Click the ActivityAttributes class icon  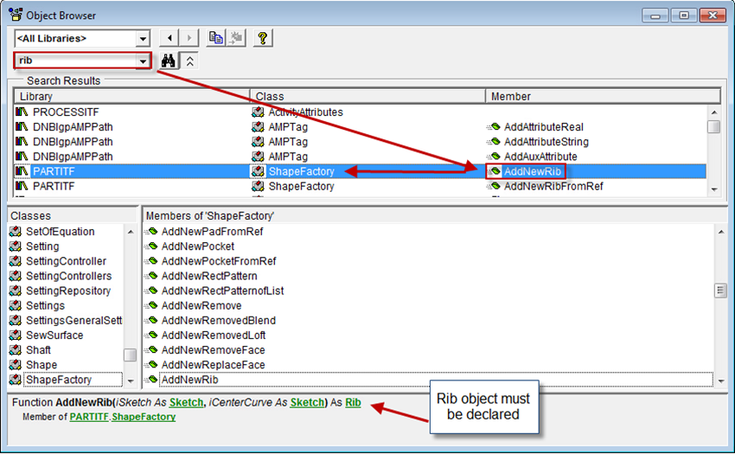pos(258,112)
